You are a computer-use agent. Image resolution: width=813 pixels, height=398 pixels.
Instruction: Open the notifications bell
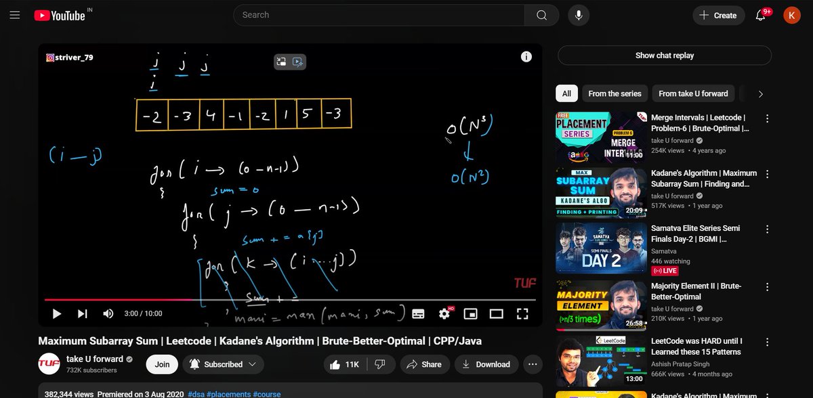[762, 15]
